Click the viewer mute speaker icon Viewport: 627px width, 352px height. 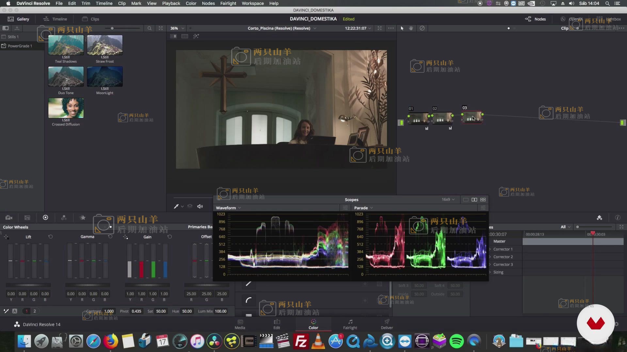click(x=200, y=206)
